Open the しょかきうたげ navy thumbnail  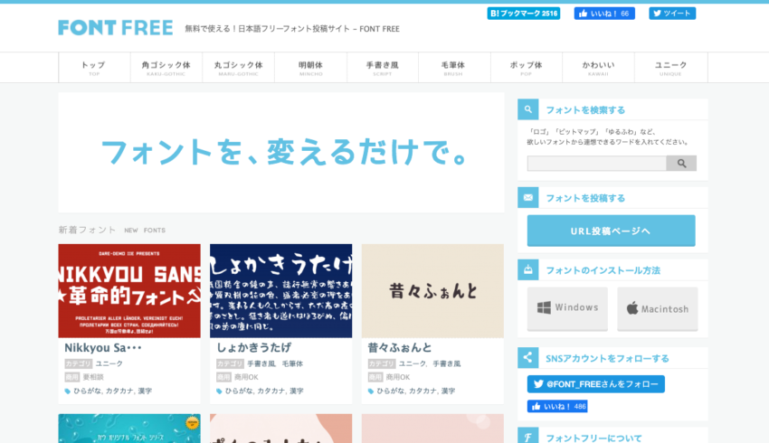coord(281,291)
